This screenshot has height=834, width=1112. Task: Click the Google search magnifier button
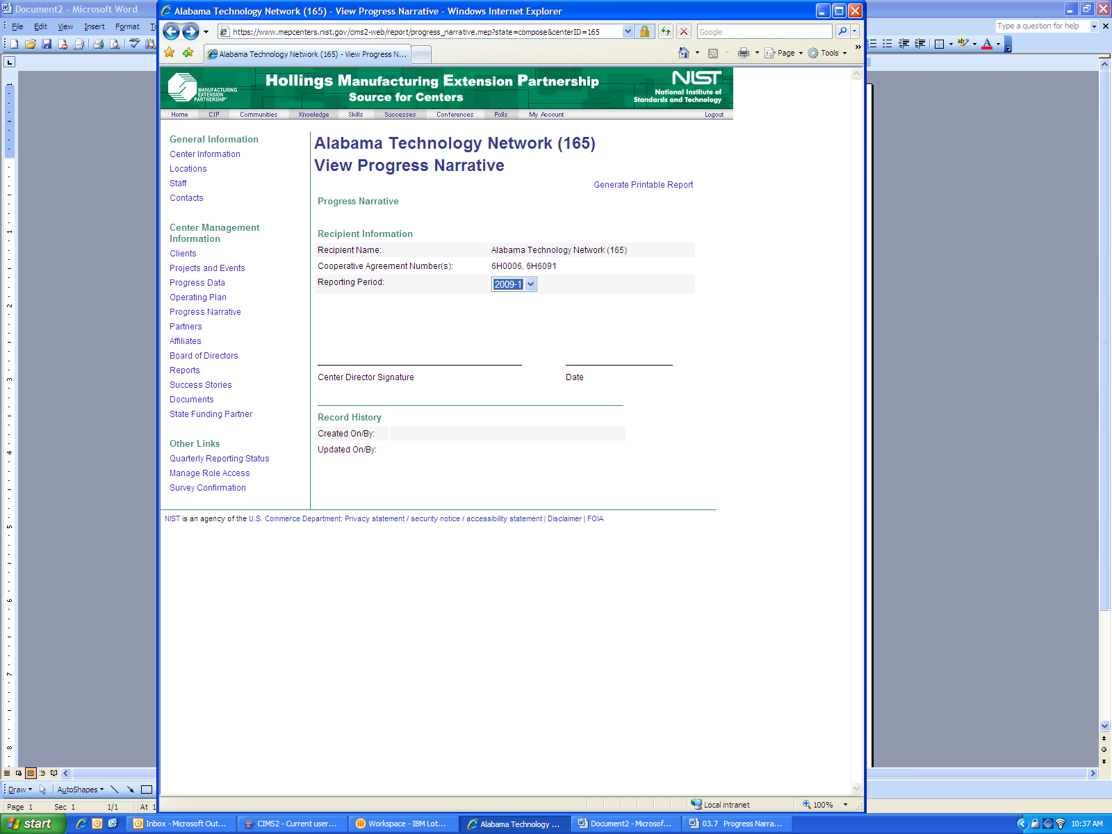[x=842, y=31]
